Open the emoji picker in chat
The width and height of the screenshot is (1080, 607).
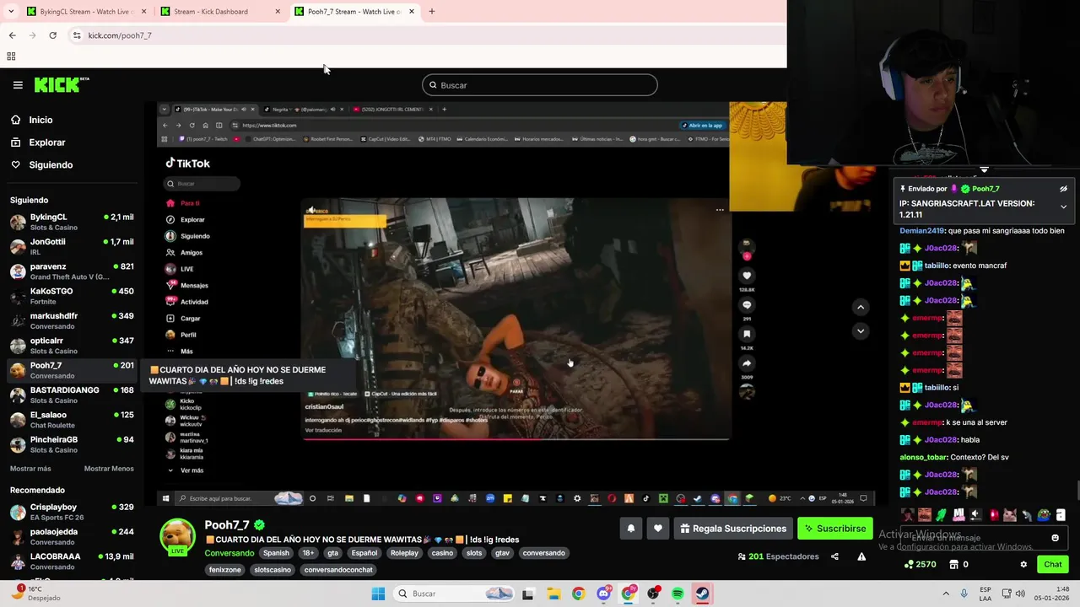pos(1055,538)
